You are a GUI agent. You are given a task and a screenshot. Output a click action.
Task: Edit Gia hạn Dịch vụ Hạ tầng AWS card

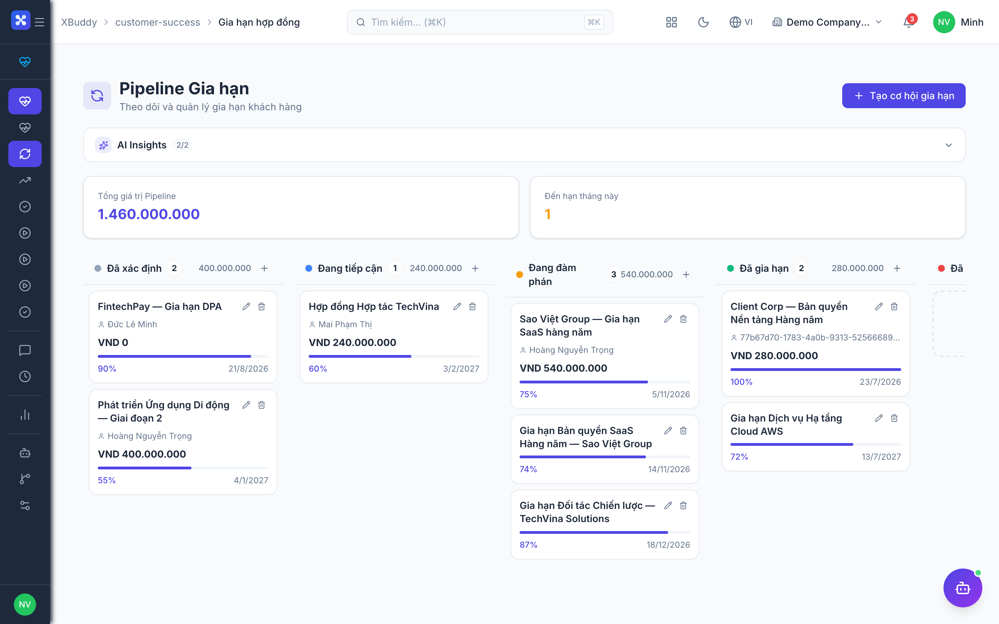[x=879, y=418]
